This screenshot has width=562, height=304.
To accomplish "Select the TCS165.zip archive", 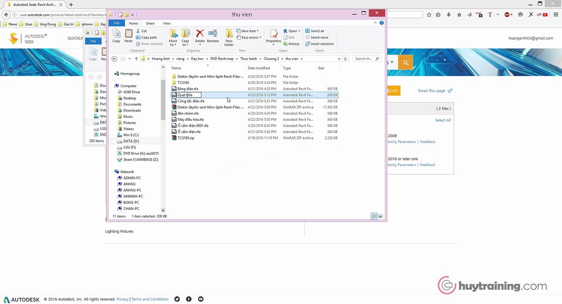I will [255, 138].
